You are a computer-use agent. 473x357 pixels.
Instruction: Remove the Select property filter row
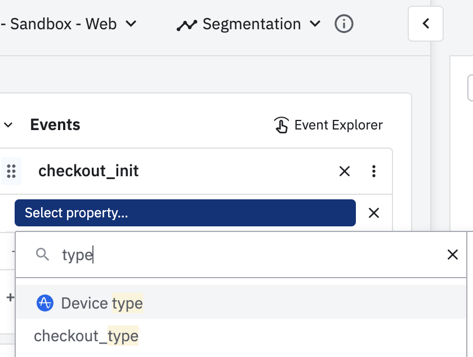(x=373, y=213)
